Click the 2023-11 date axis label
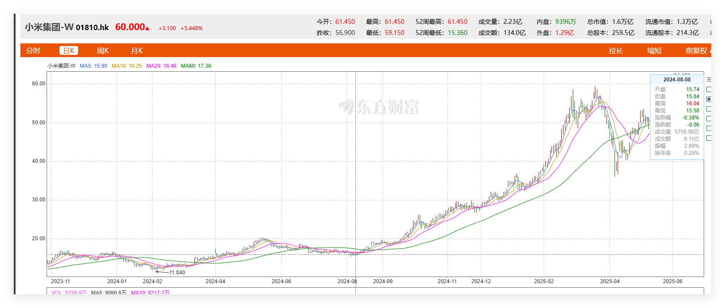 point(60,281)
